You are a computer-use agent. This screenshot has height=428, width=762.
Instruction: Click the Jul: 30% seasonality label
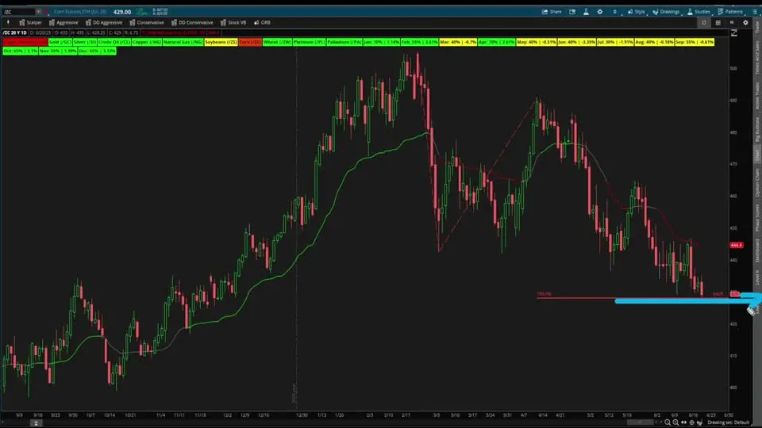coord(614,42)
